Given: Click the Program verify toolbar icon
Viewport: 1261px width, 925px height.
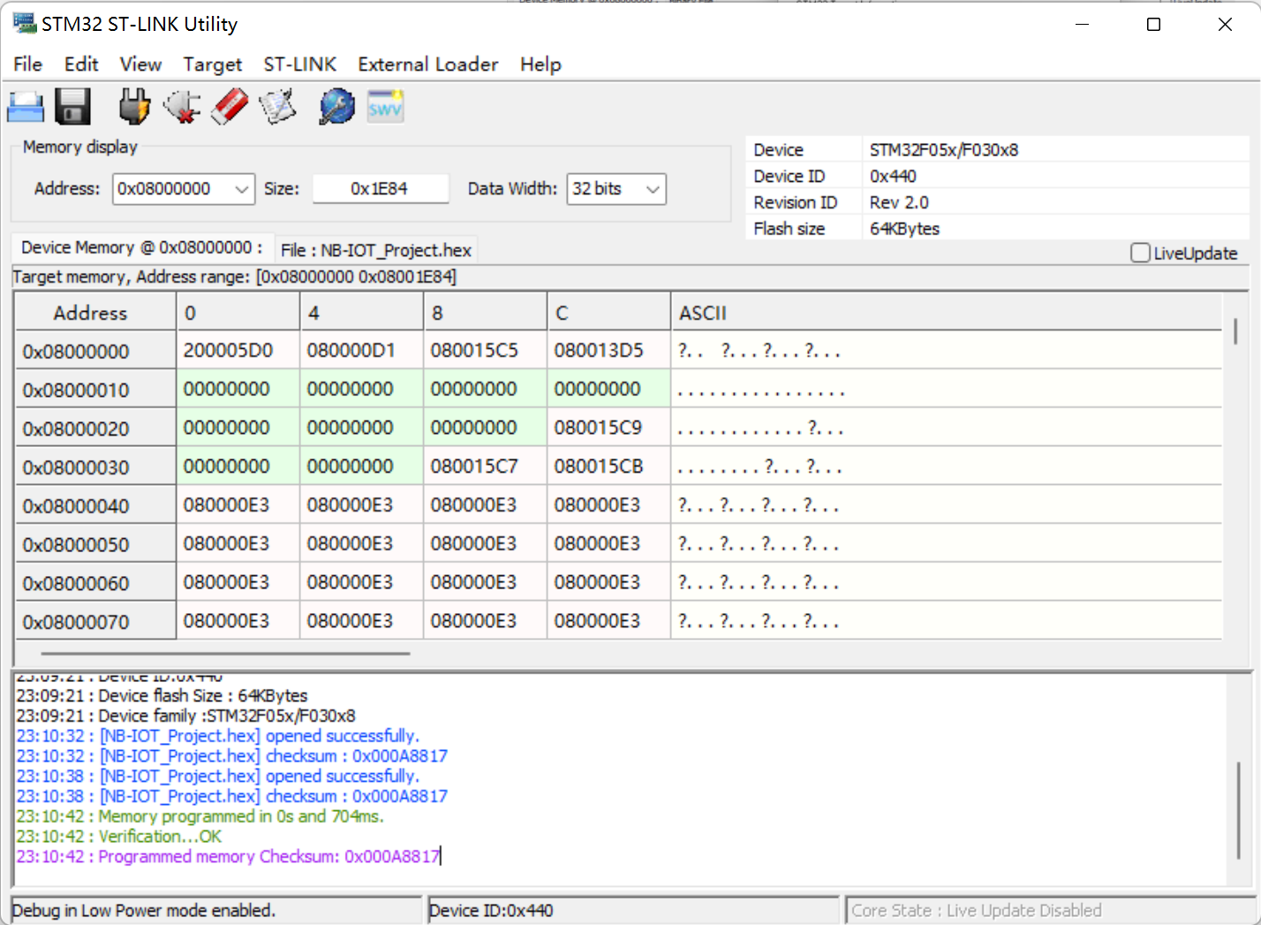Looking at the screenshot, I should (x=277, y=108).
